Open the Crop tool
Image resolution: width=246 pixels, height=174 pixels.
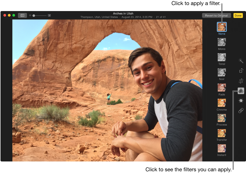tap(241, 81)
